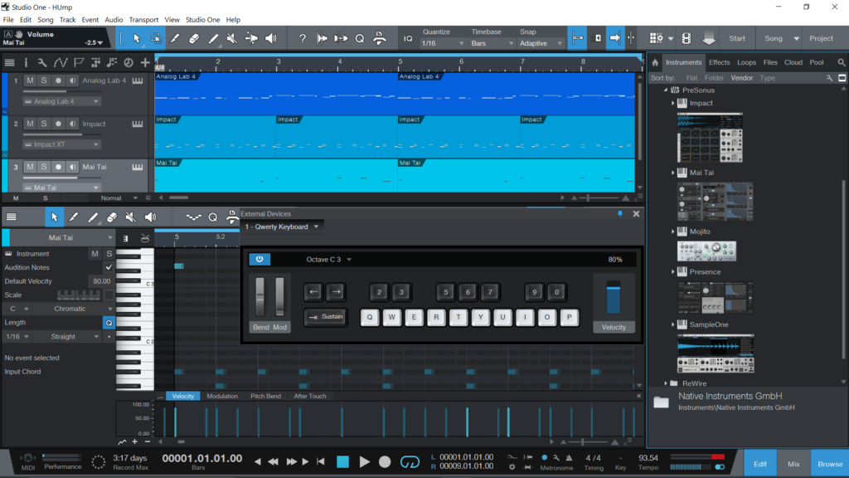Open the Studio One menu

click(x=202, y=20)
